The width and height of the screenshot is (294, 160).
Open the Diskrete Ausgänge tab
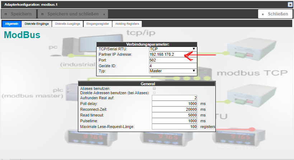pyautogui.click(x=67, y=24)
